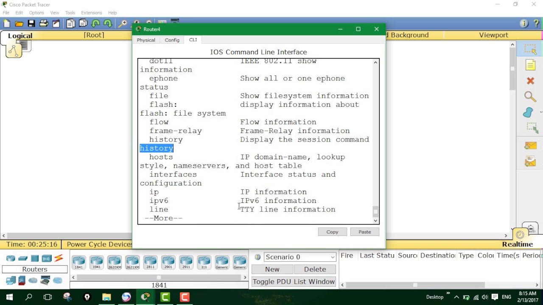Save using the floppy disk icon
This screenshot has height=305, width=543.
pos(31,24)
